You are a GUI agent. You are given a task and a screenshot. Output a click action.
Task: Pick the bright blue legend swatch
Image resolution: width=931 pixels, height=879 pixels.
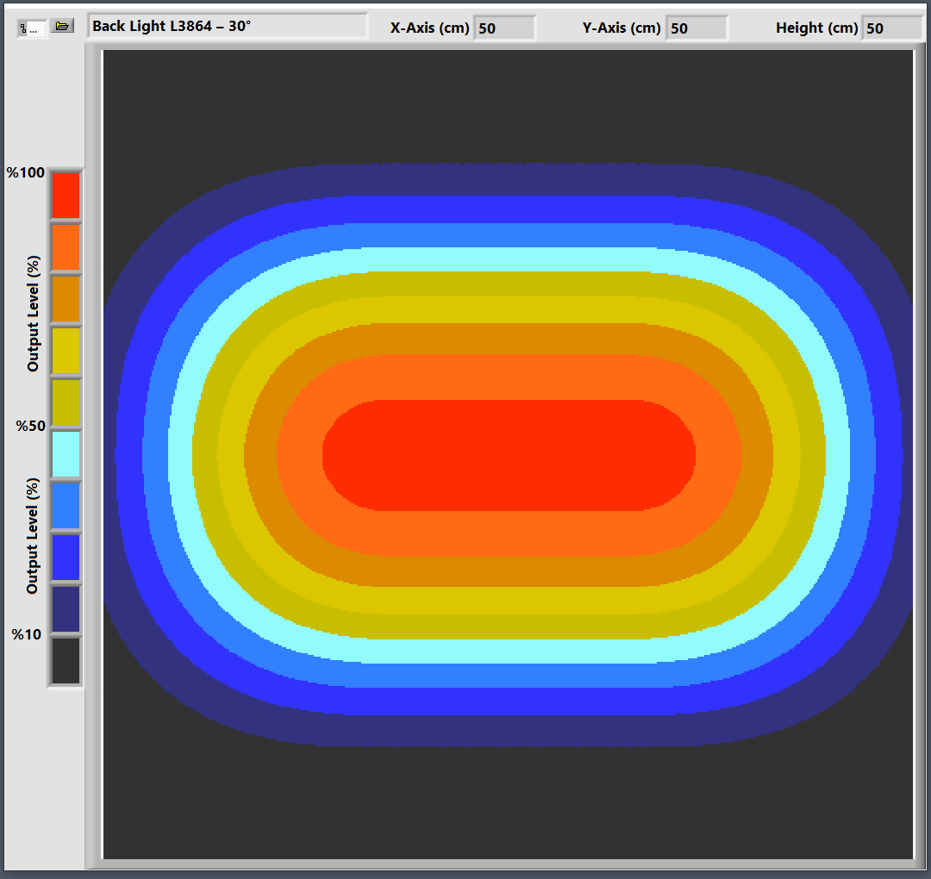point(66,558)
